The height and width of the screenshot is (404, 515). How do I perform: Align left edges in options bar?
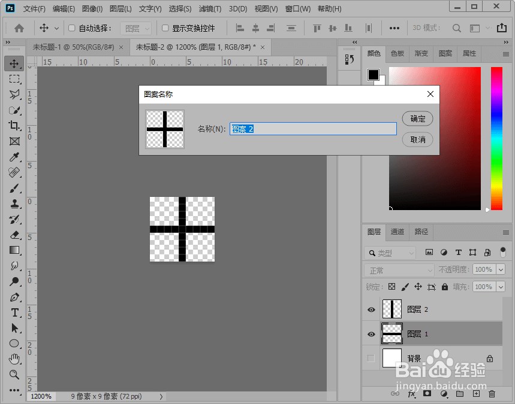240,28
